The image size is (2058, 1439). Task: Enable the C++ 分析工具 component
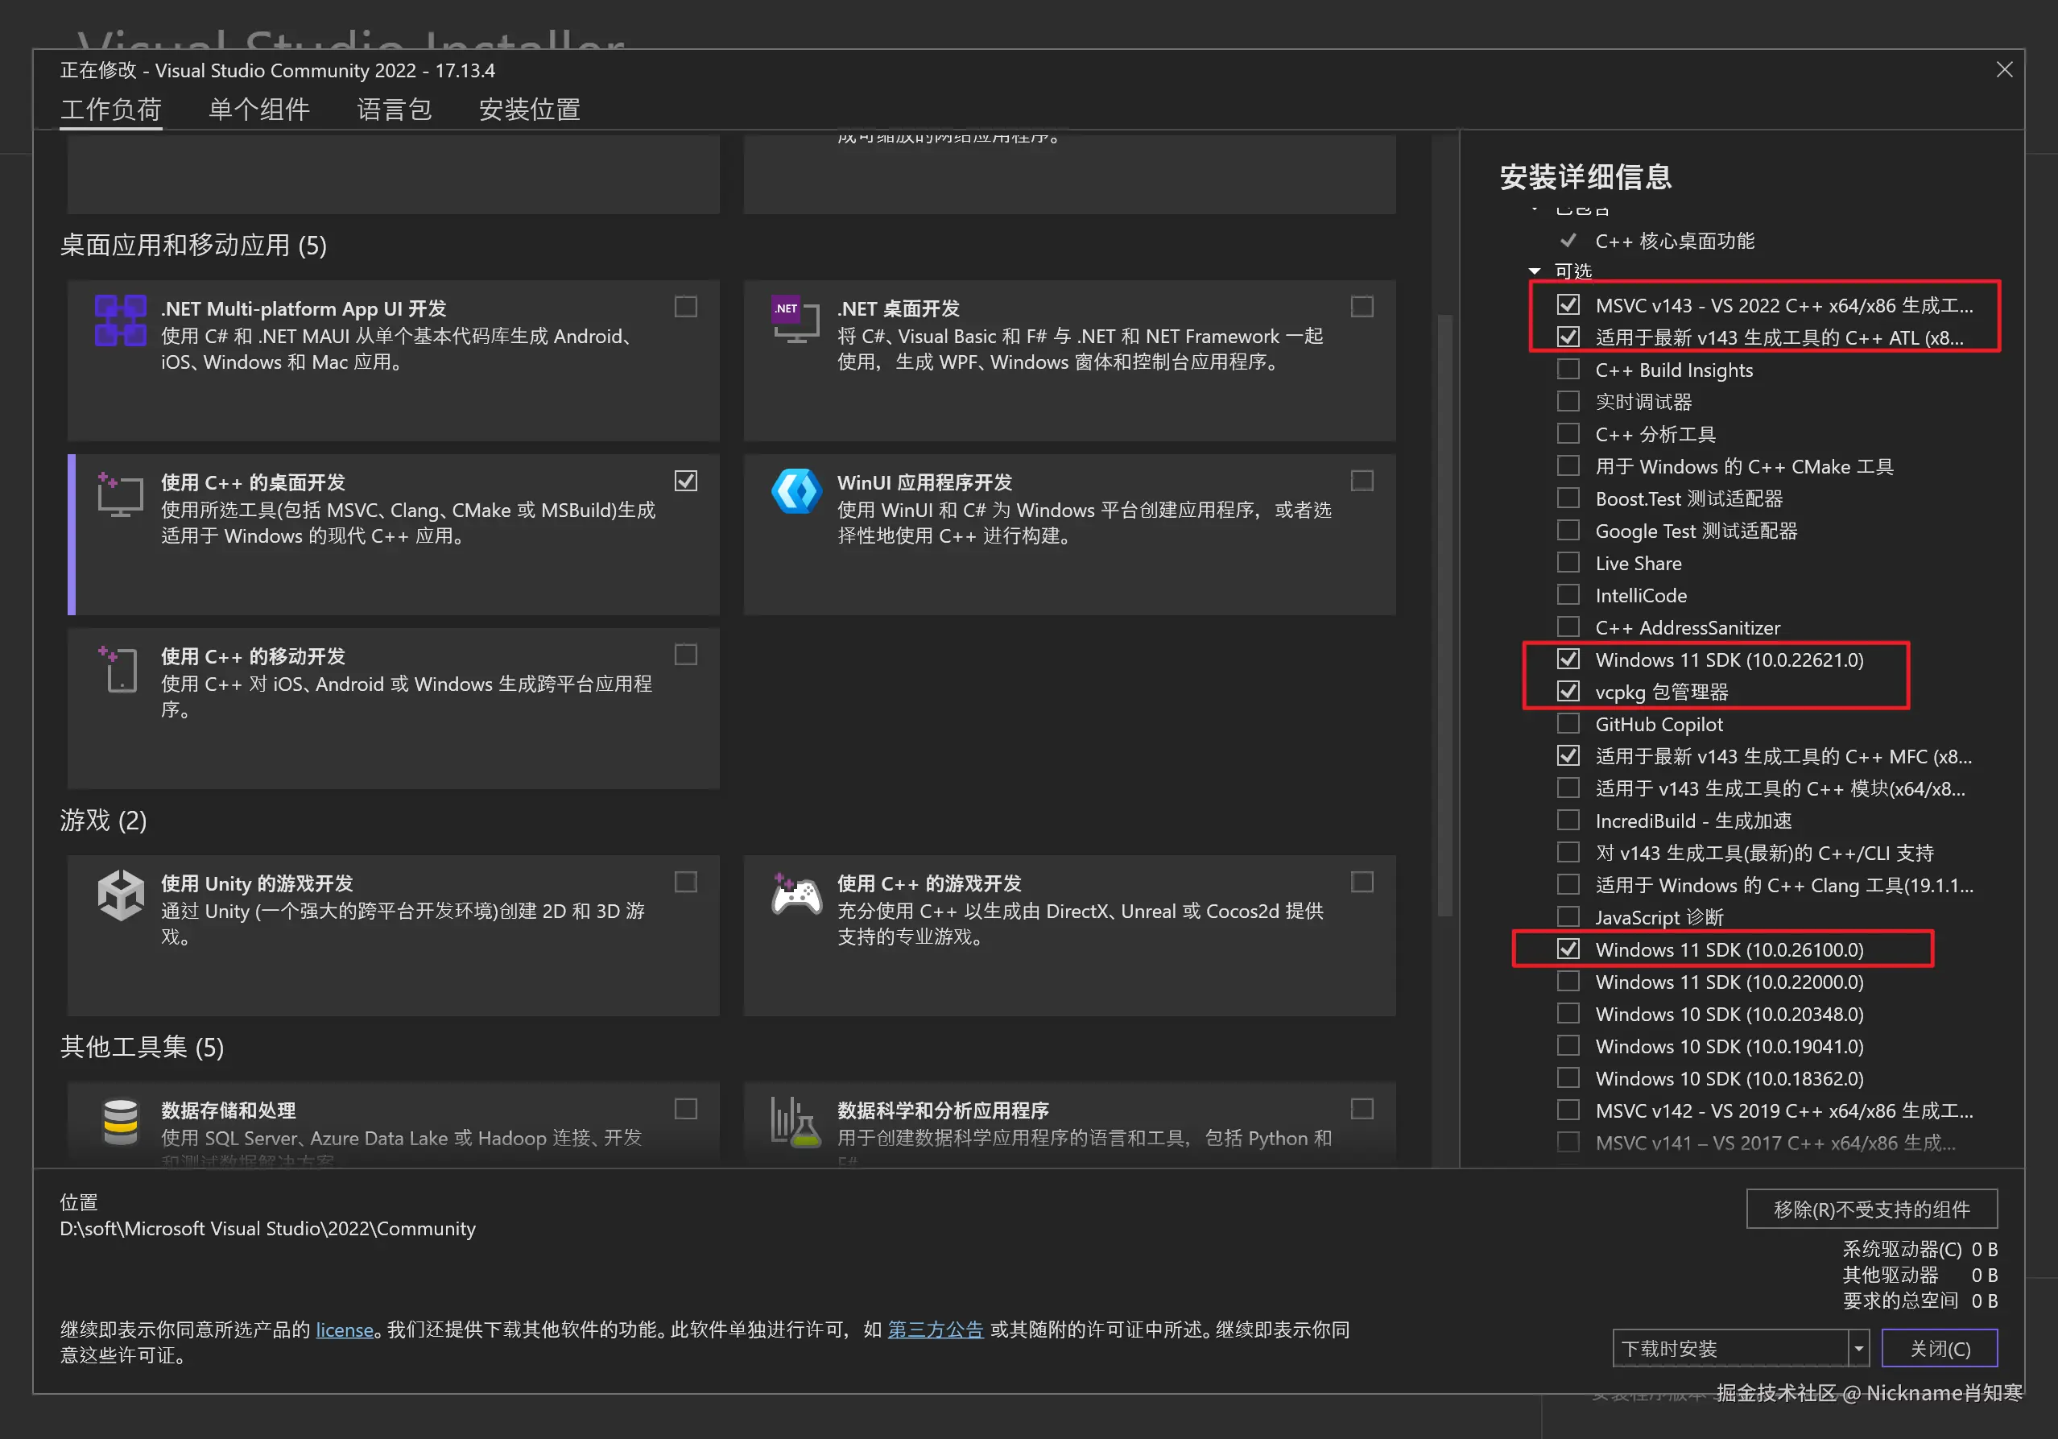click(x=1568, y=433)
